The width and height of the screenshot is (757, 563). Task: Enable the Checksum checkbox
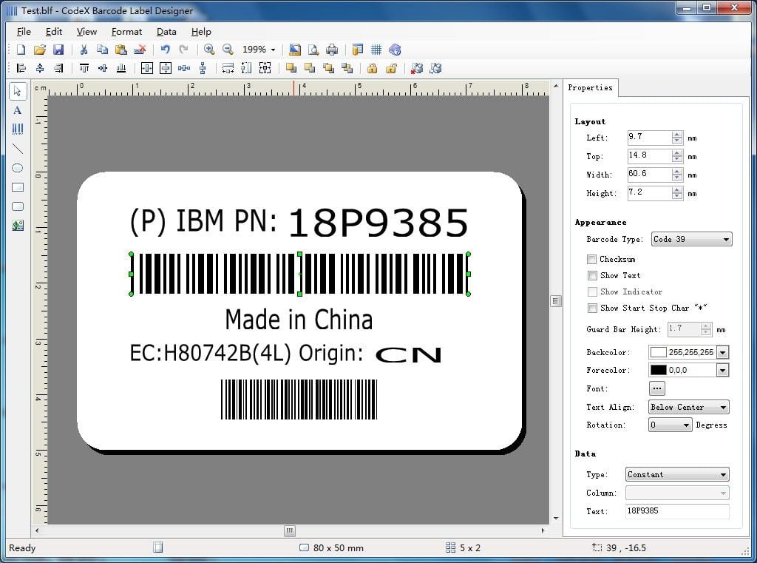[x=592, y=260]
